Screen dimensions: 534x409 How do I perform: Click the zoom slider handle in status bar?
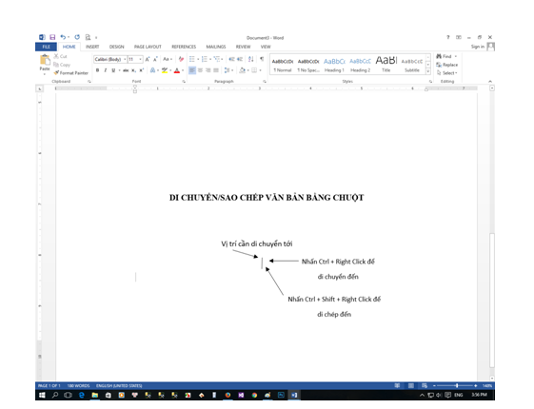457,385
